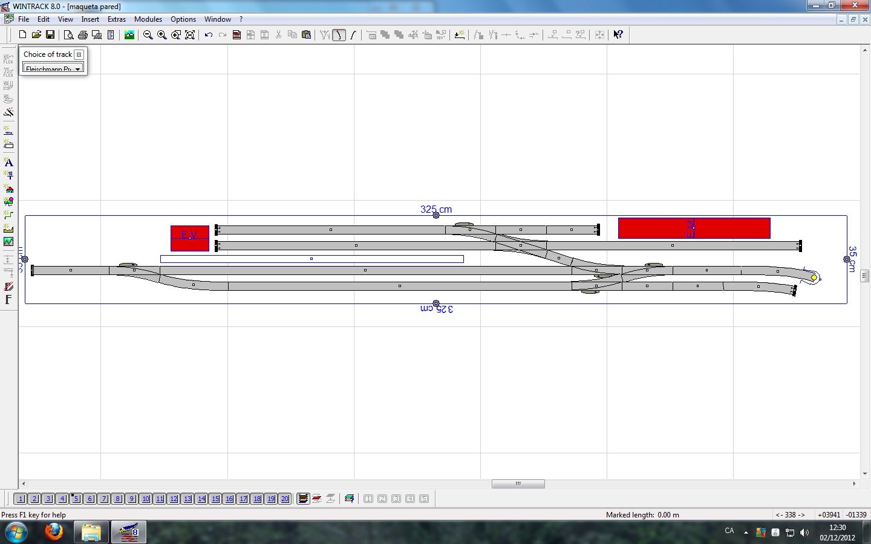The width and height of the screenshot is (871, 544).
Task: Select the zoom window magnifier tool
Action: [176, 35]
